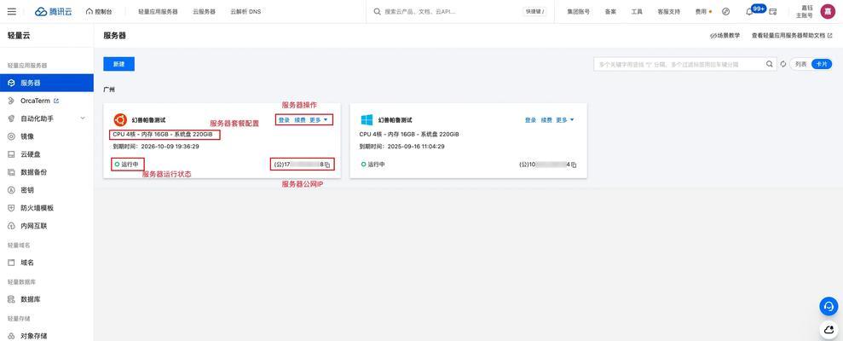Open 场景教学 tutorial link

click(x=725, y=36)
